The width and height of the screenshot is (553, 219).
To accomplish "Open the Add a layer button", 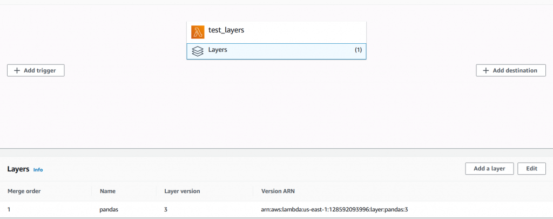I will 489,169.
